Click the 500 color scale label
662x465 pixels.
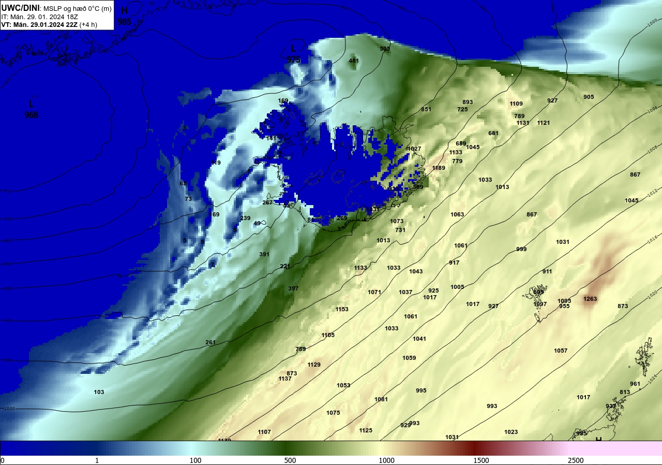click(290, 460)
